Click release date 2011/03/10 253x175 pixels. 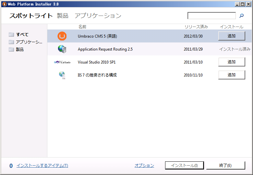pyautogui.click(x=193, y=62)
